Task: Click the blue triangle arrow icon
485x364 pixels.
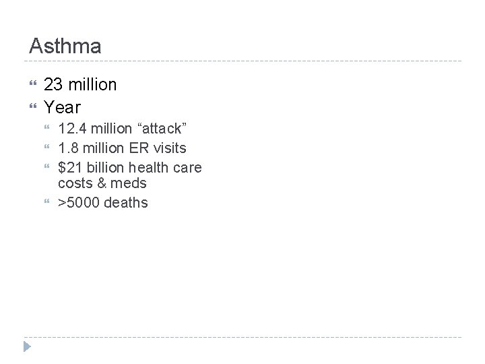Action: click(27, 348)
